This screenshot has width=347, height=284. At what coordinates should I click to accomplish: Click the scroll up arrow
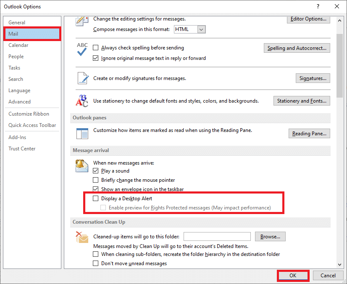click(x=340, y=21)
